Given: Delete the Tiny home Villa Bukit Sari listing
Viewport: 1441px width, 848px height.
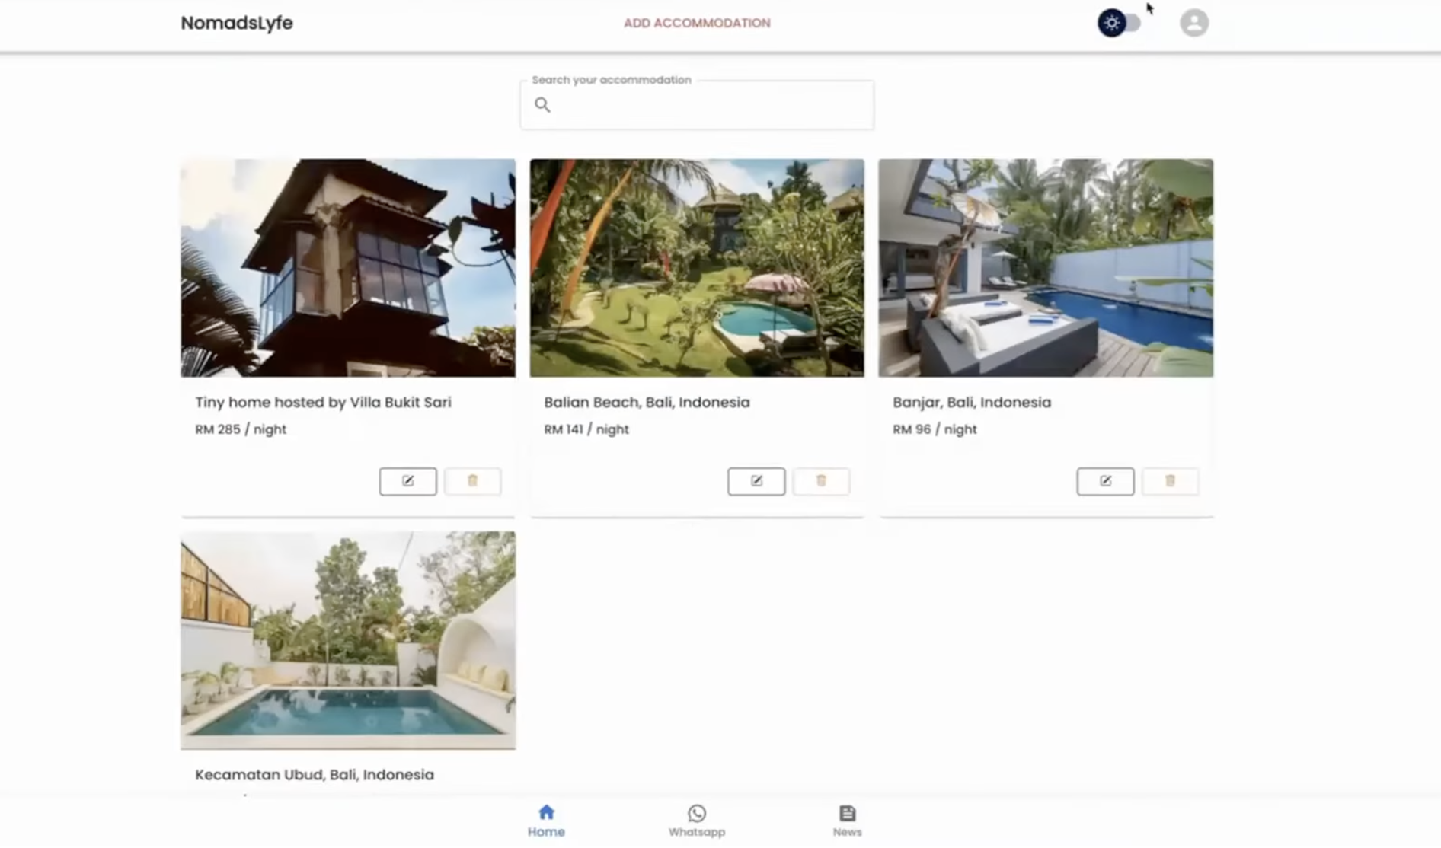Looking at the screenshot, I should (473, 481).
